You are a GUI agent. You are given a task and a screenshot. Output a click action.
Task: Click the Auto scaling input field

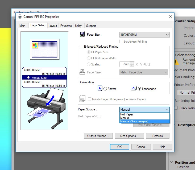[125, 64]
